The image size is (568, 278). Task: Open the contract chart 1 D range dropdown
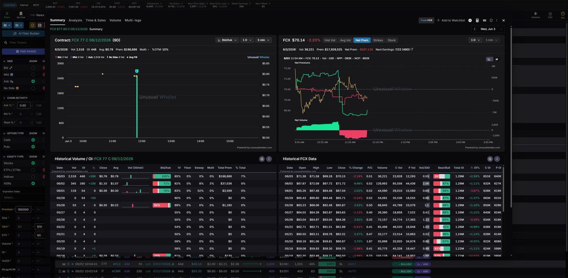[247, 40]
